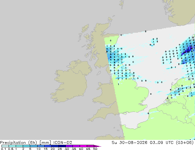The image size is (195, 150).
Task: Click the ICON-D2 model label
Action: [63, 143]
